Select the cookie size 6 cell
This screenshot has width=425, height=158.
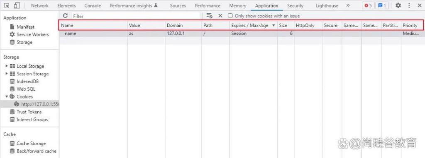(x=286, y=34)
